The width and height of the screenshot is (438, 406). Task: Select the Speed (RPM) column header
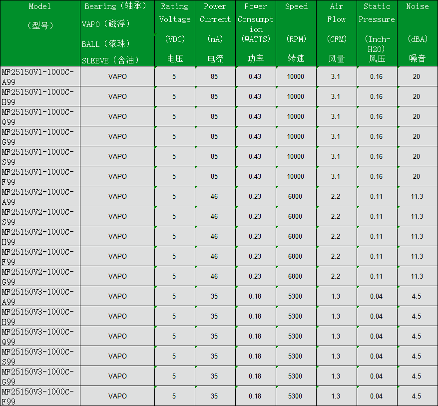[296, 33]
